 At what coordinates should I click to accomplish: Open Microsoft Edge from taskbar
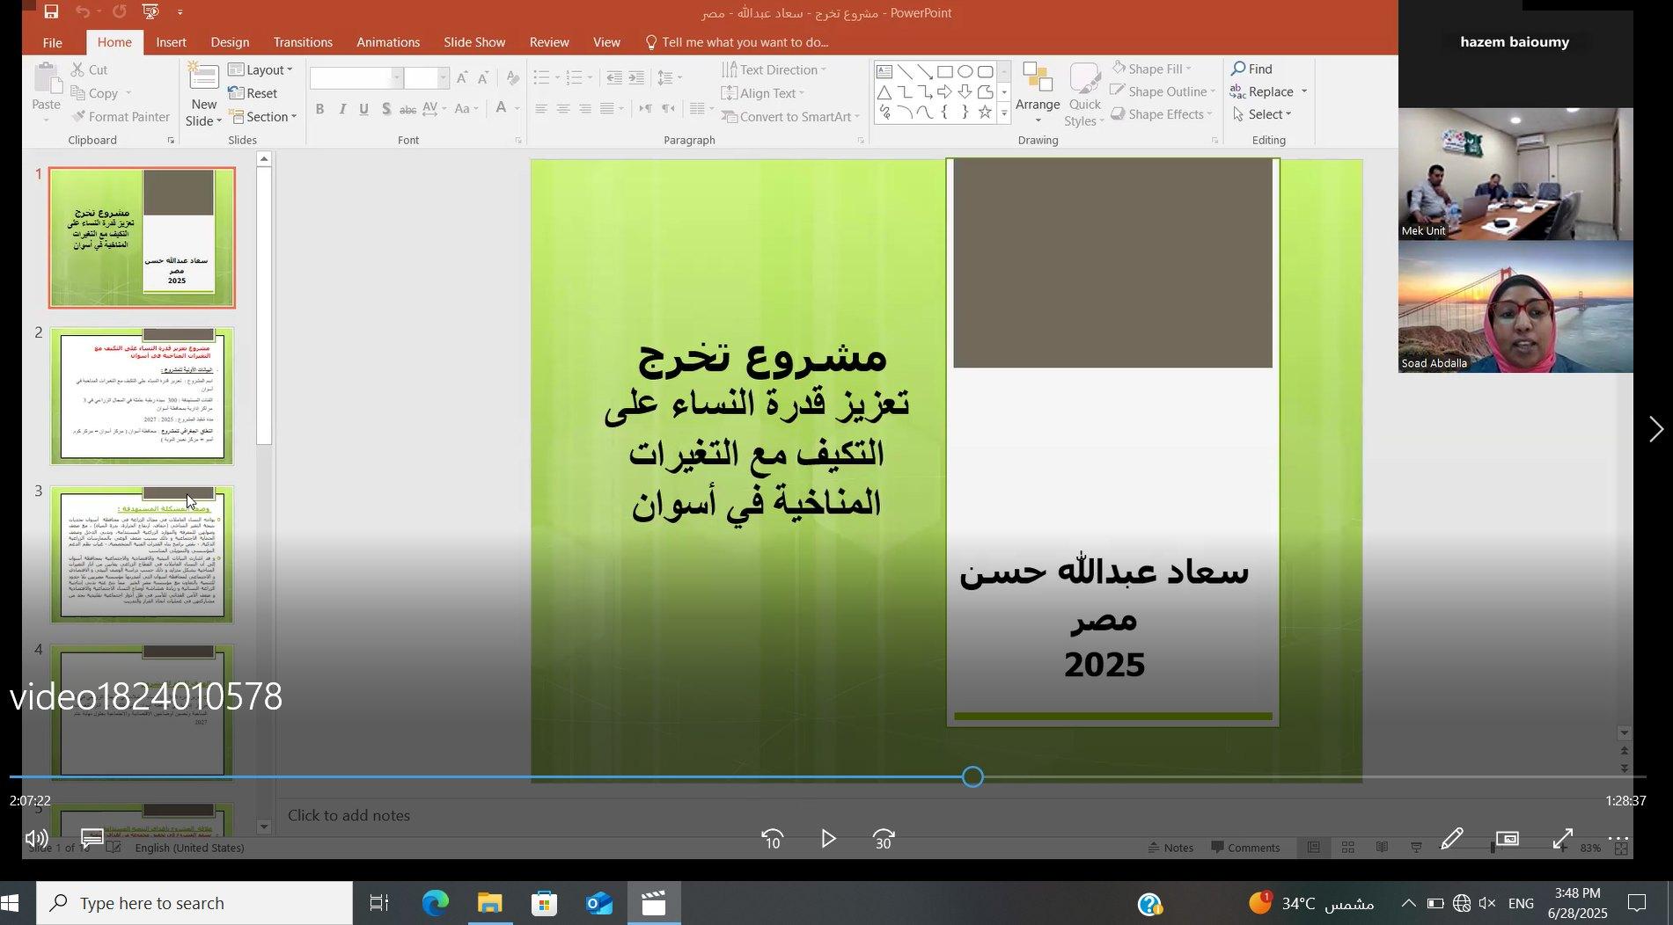pos(435,903)
